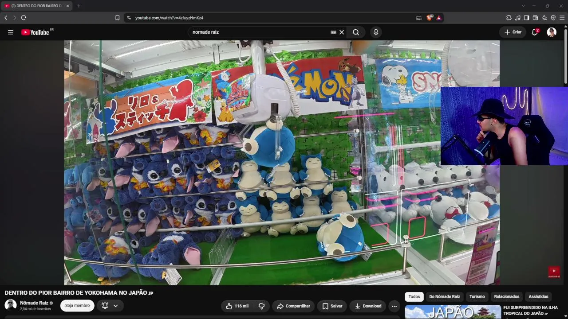
Task: Open the browser main menu
Action: 562,18
